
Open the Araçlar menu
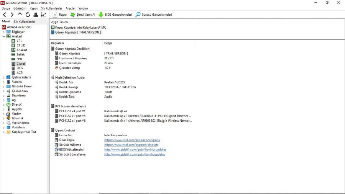70,8
